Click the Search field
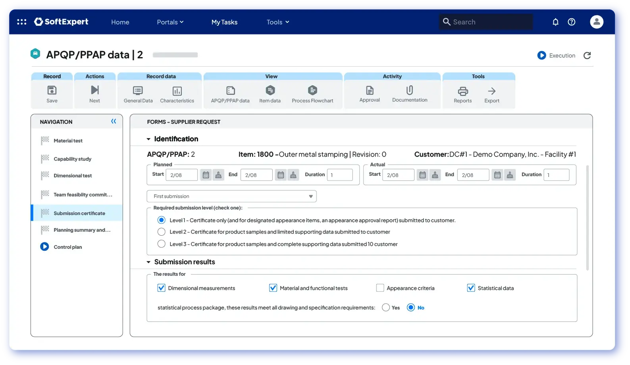 tap(486, 22)
